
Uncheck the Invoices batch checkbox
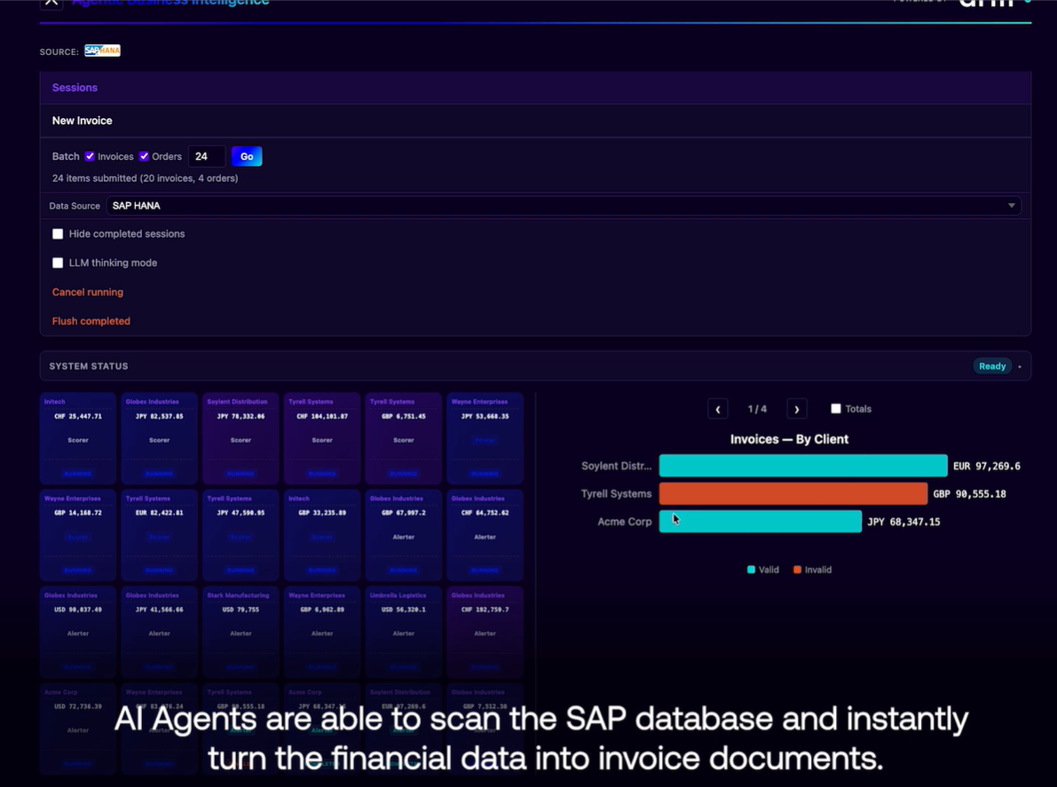(x=90, y=156)
